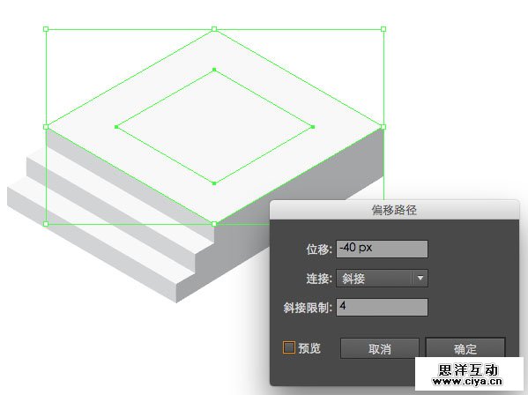Confirm with the 确定 button
528x395 pixels.
[465, 348]
